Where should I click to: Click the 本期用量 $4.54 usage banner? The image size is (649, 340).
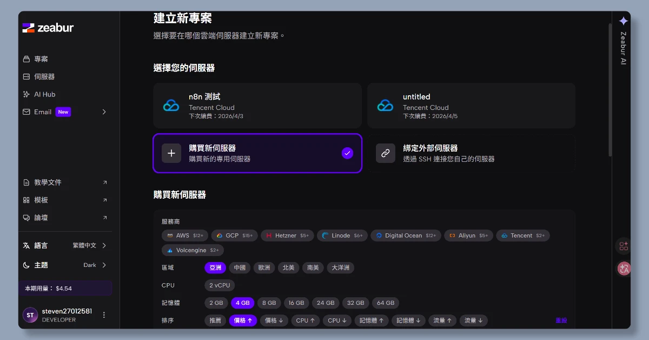tap(65, 288)
